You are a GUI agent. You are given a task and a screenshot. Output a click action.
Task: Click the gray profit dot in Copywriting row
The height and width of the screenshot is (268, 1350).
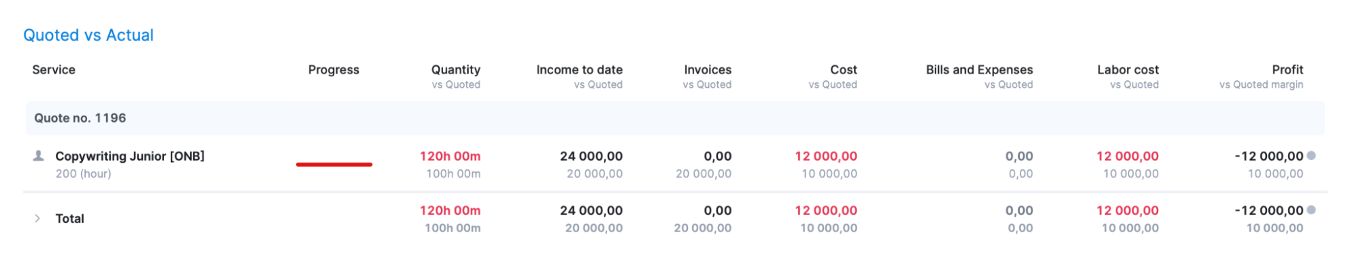click(1311, 155)
